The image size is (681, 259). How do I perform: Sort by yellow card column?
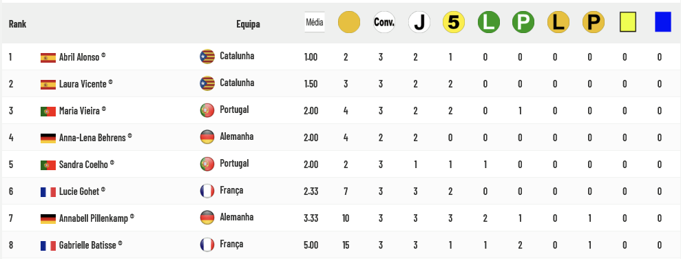628,22
